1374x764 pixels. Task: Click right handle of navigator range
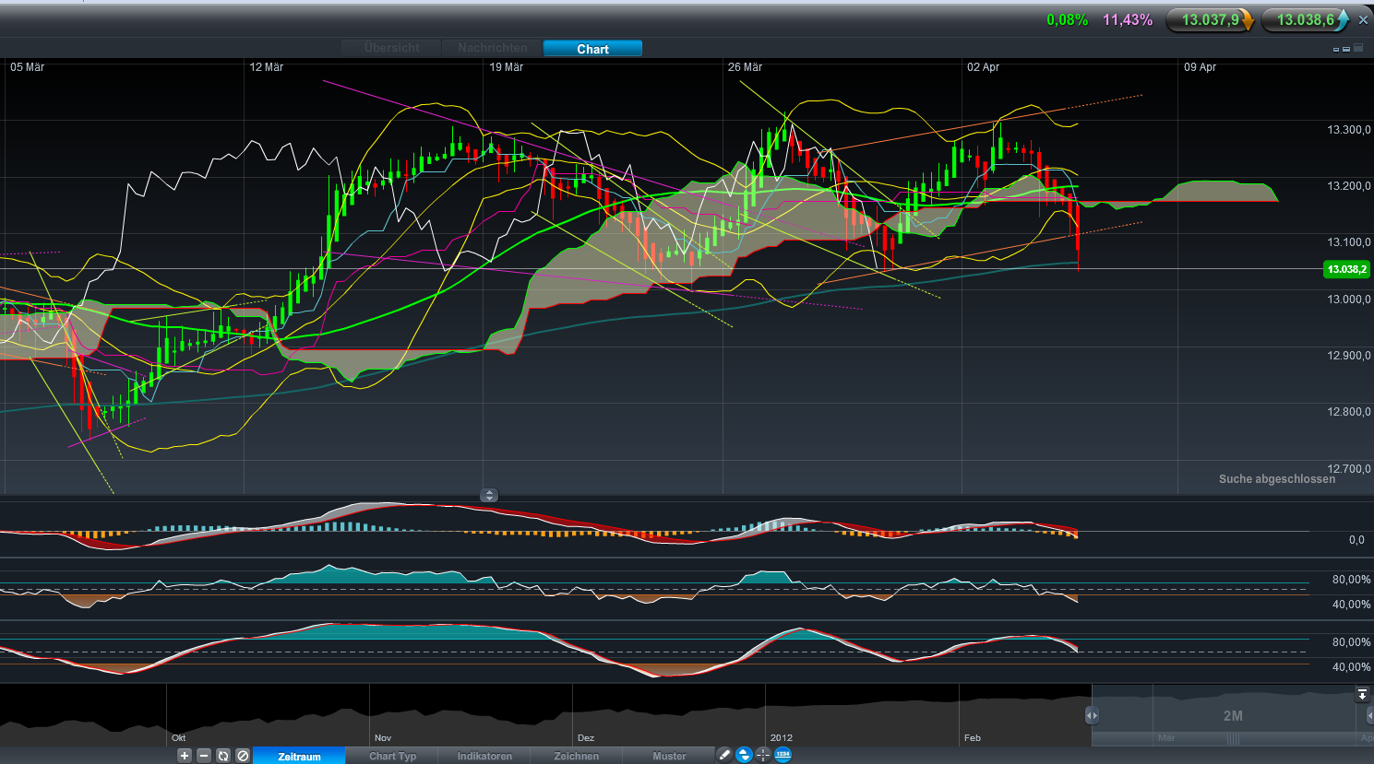coord(1369,715)
